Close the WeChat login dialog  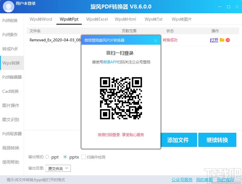[155, 40]
